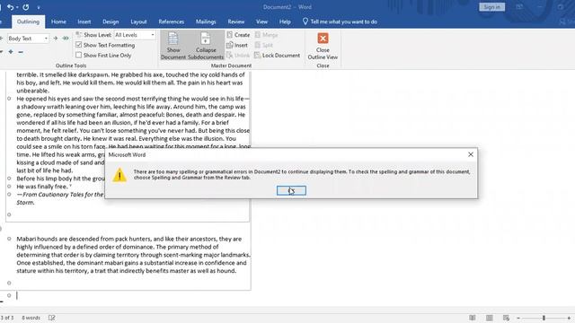
Task: Click the Merge subdocuments button
Action: [x=266, y=35]
